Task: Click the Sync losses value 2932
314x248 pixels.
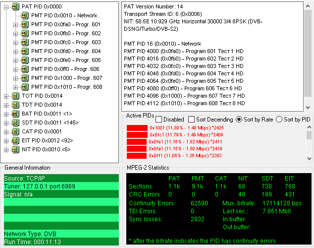Action: pos(198,219)
